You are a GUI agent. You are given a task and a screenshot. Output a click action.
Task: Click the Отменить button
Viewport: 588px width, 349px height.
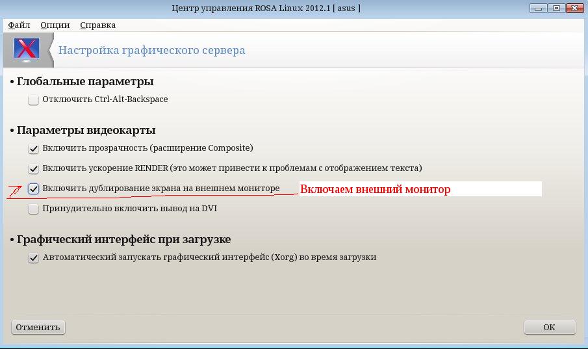pyautogui.click(x=38, y=328)
